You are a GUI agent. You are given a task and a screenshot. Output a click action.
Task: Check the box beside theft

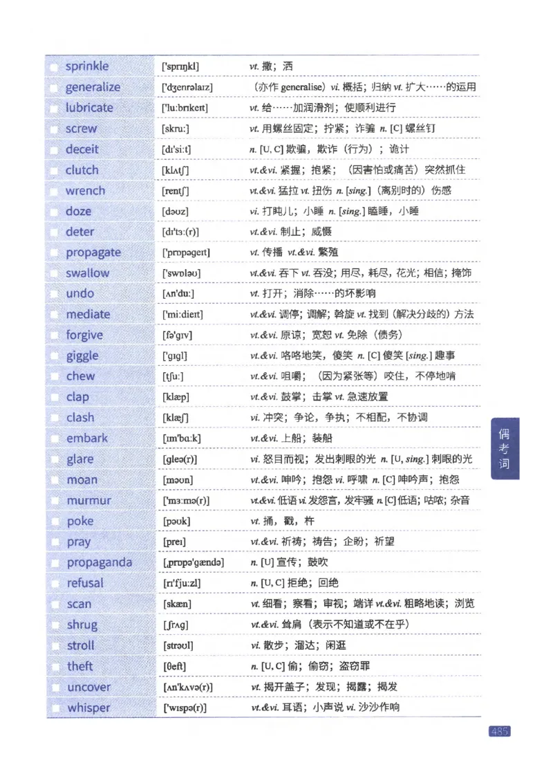coord(55,666)
